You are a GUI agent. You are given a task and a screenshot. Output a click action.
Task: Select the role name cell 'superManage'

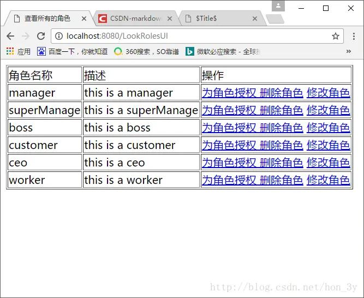[45, 110]
